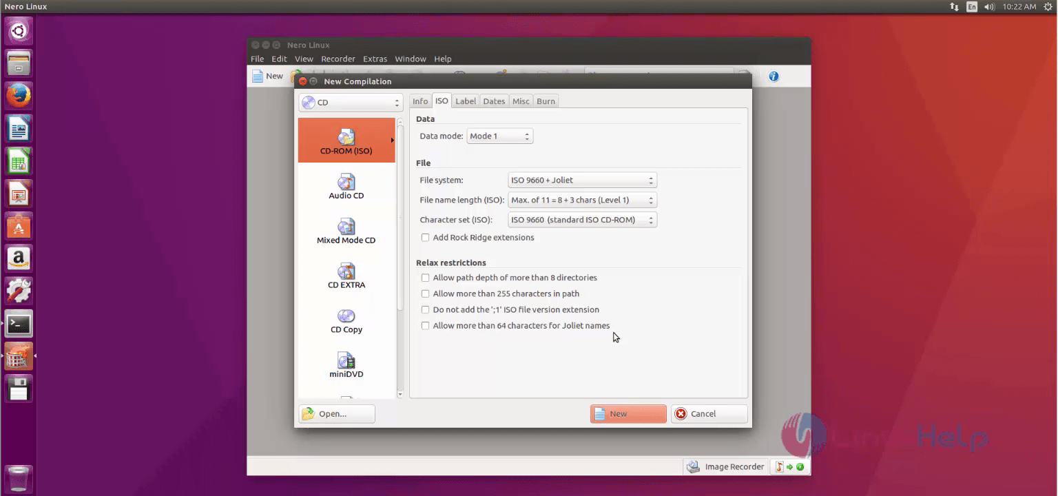This screenshot has width=1058, height=496.
Task: Open LibreOffice Calc from launcher
Action: click(19, 161)
